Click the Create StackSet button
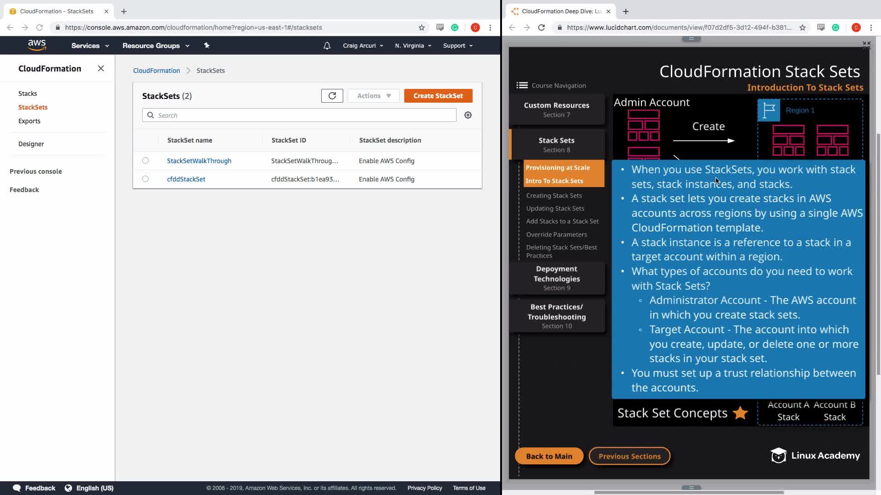The height and width of the screenshot is (495, 881). pyautogui.click(x=438, y=96)
